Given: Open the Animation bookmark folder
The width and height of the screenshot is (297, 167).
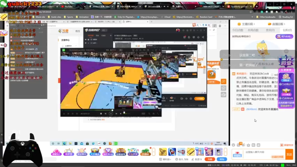Looking at the screenshot, I should 82,17.
